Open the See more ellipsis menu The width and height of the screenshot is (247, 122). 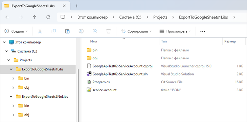click(203, 31)
